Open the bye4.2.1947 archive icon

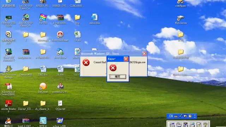tap(26, 121)
